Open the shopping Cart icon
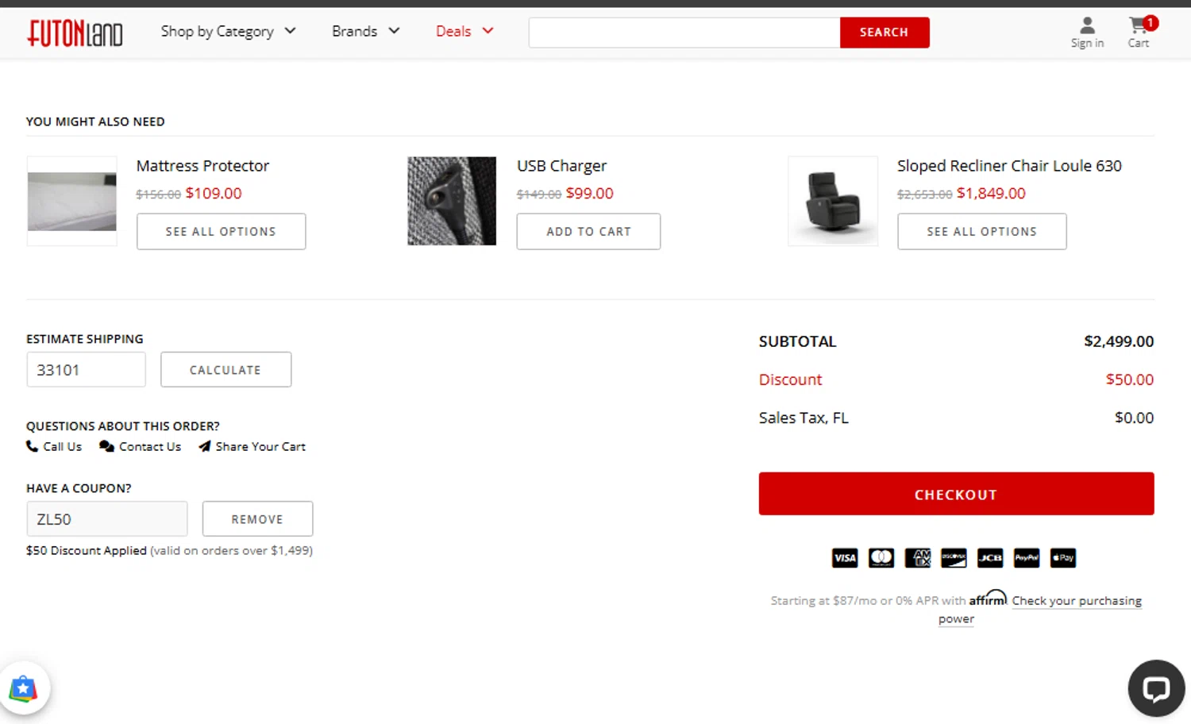The image size is (1191, 724). coord(1141,33)
